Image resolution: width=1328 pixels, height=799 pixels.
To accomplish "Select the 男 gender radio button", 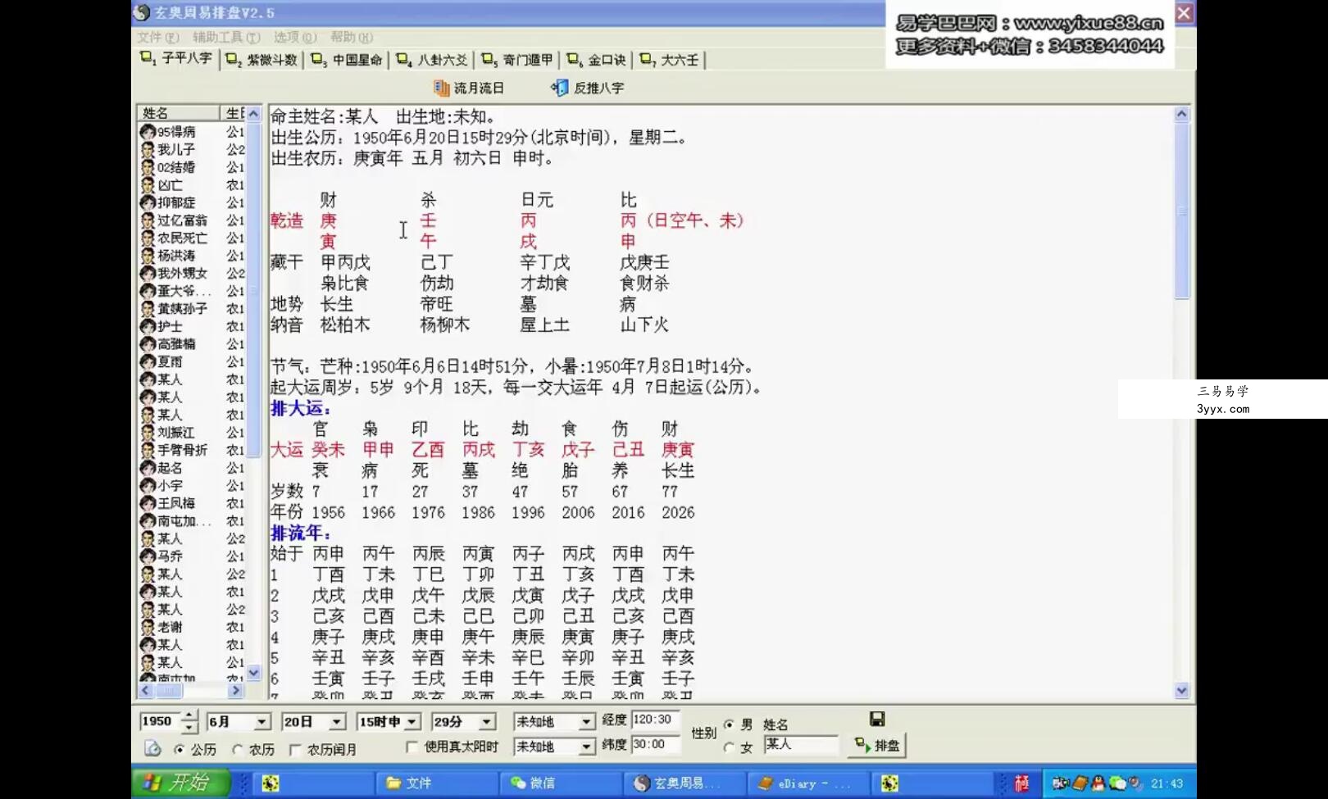I will 729,724.
